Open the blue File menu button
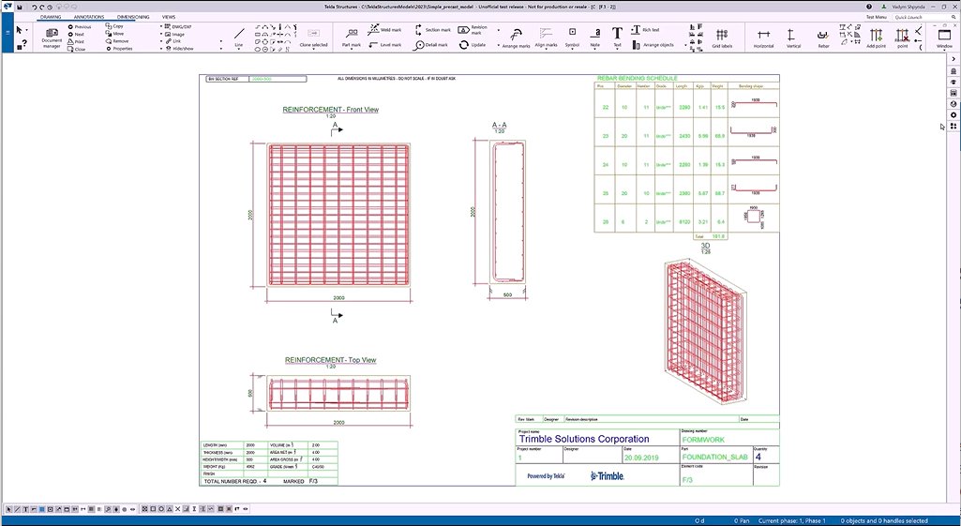961x526 pixels. pyautogui.click(x=7, y=32)
